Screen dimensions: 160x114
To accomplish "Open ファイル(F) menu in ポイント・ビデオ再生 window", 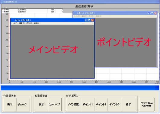I will (x=77, y=16).
